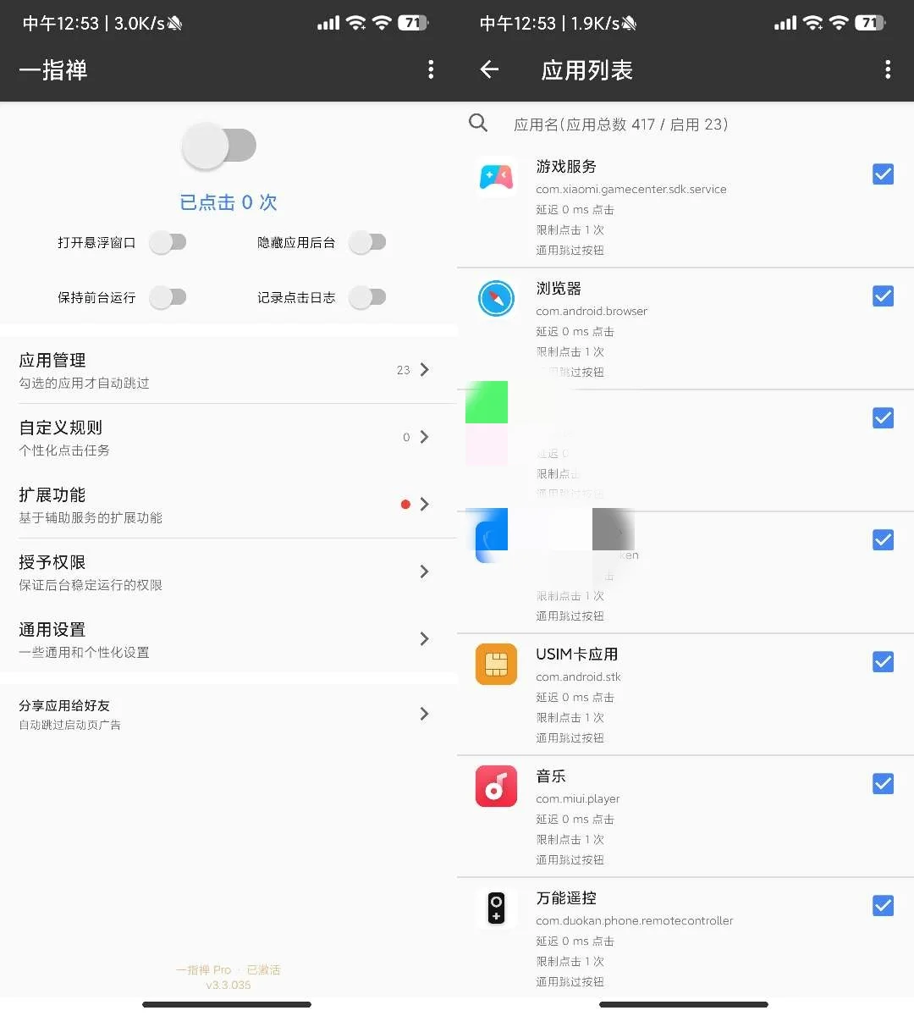Enable the 打开悬浮窗口 switch

[x=168, y=242]
